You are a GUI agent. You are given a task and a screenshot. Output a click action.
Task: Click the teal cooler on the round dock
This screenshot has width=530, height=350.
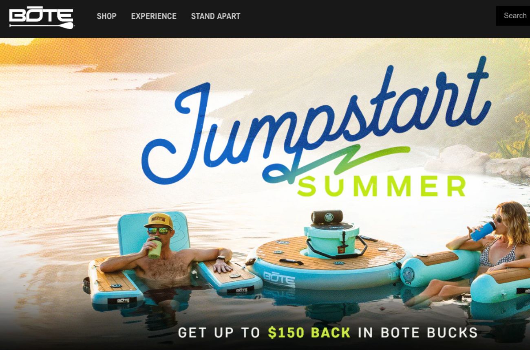(331, 243)
